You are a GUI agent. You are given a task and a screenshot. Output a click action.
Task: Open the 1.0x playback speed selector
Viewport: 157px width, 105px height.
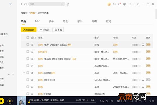point(102,101)
